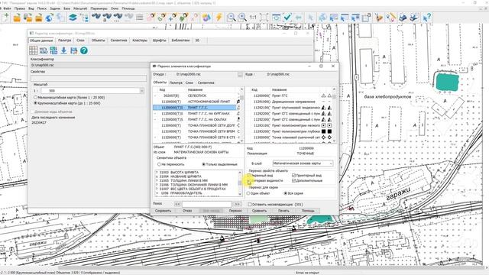This screenshot has height=275, width=489.
Task: Toggle 'Экранный вид' checkbox
Action: click(x=249, y=176)
